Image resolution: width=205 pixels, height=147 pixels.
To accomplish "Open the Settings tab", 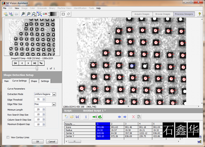I will (45, 81).
